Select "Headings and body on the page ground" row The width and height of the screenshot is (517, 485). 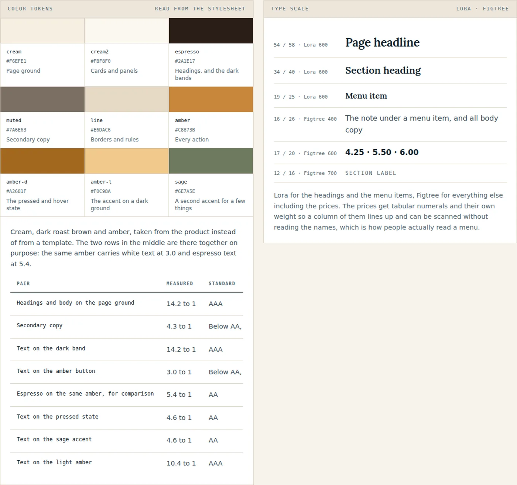coord(127,304)
